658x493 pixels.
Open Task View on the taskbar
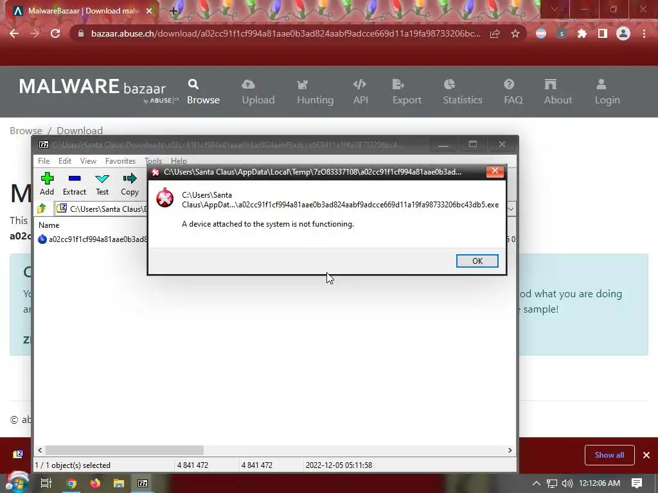pos(46,483)
